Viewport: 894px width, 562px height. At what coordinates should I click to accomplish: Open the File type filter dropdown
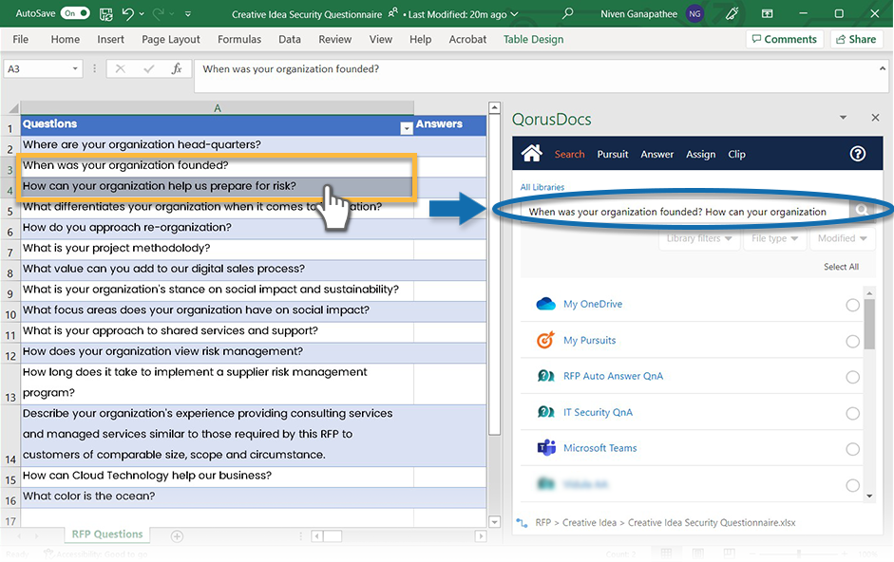[773, 238]
